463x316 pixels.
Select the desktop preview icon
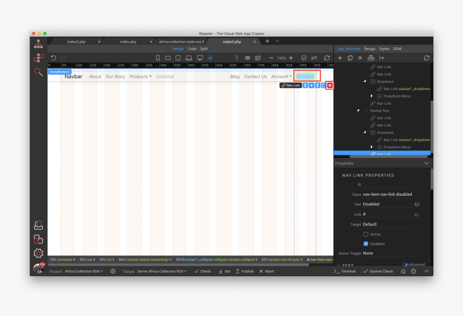tap(200, 58)
